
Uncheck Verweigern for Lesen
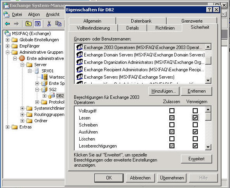point(195,118)
